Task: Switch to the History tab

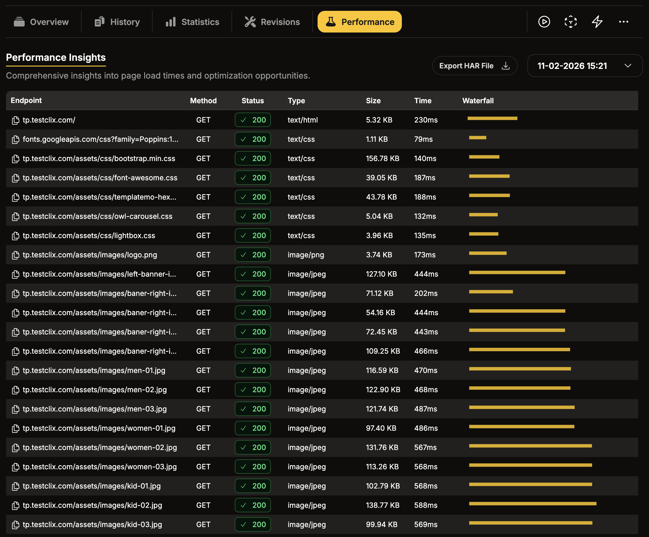Action: coord(117,22)
